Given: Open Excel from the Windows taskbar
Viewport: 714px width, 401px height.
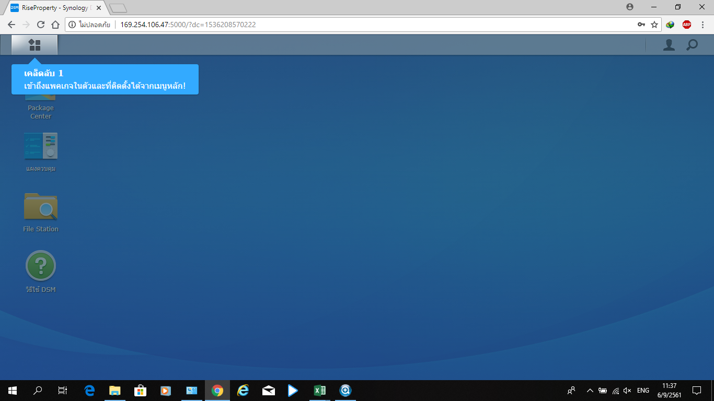Looking at the screenshot, I should tap(319, 391).
